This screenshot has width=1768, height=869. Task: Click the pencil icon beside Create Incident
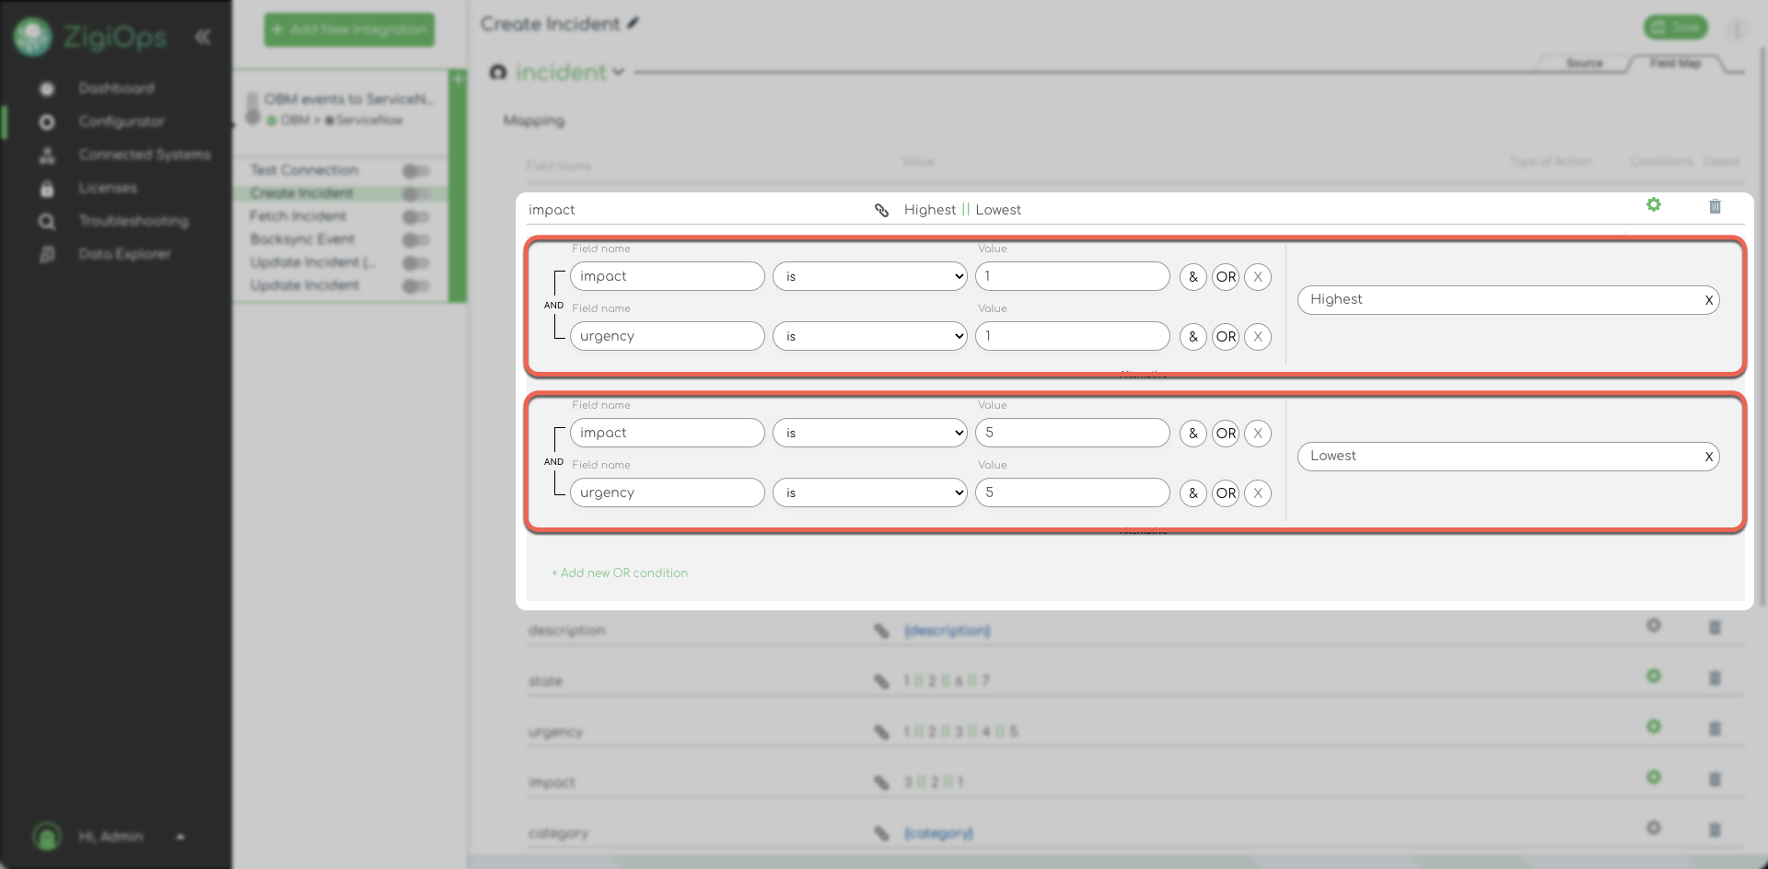(634, 24)
